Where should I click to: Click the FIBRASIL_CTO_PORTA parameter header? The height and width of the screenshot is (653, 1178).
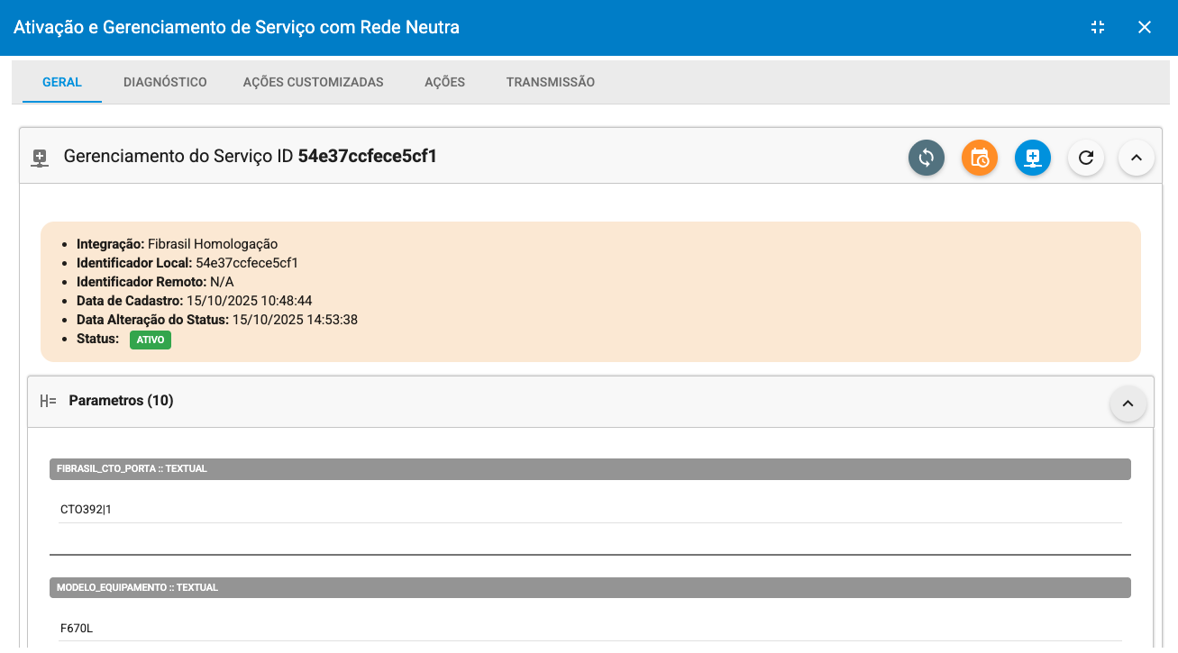[589, 468]
